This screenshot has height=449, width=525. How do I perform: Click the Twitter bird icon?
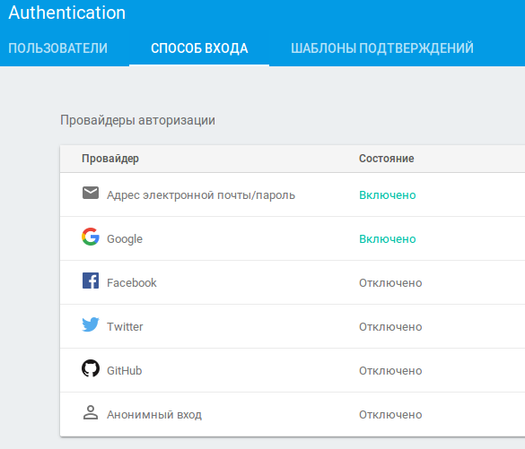91,324
